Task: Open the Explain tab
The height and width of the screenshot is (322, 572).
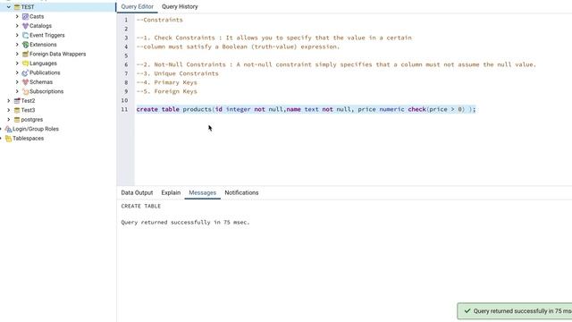Action: [171, 193]
